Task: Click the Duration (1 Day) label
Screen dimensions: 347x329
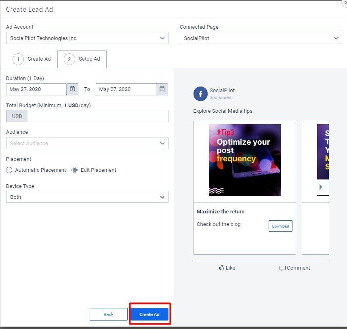Action: 25,78
